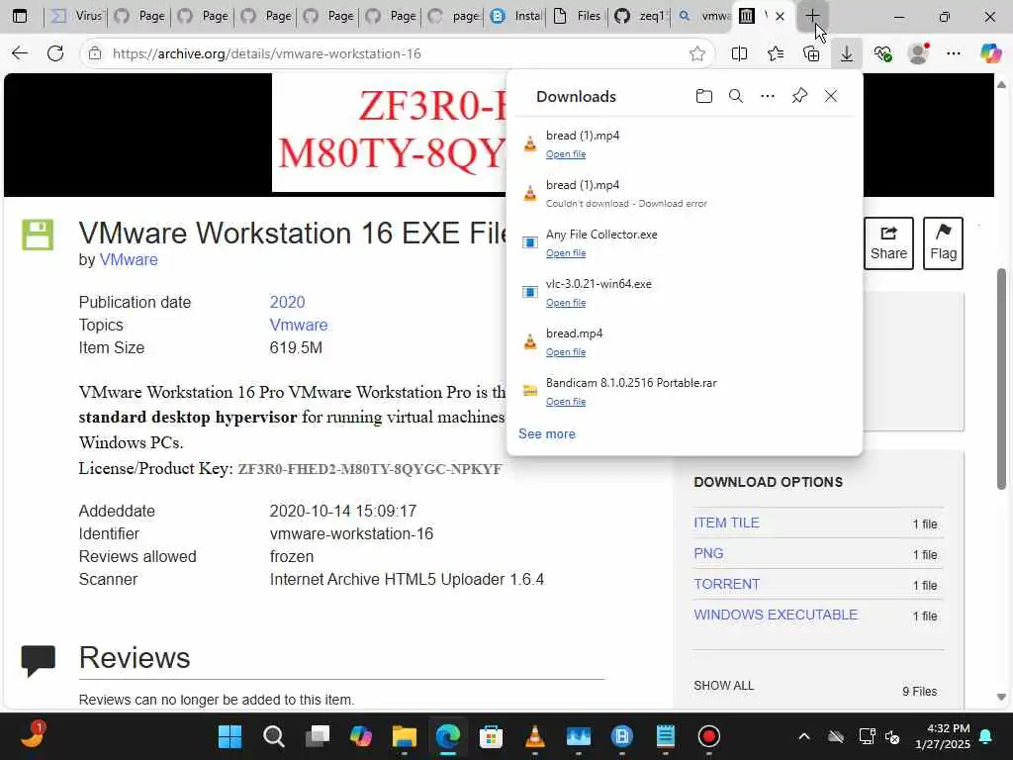Open the Vmware topic link
Screen dimensions: 1013x760
[x=299, y=325]
